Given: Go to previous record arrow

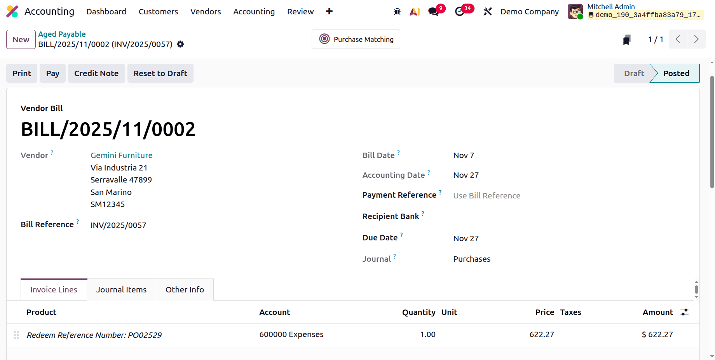Looking at the screenshot, I should click(x=678, y=39).
